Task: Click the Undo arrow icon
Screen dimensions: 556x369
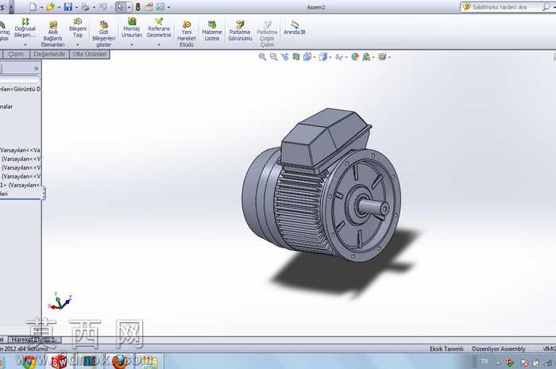Action: tap(102, 6)
